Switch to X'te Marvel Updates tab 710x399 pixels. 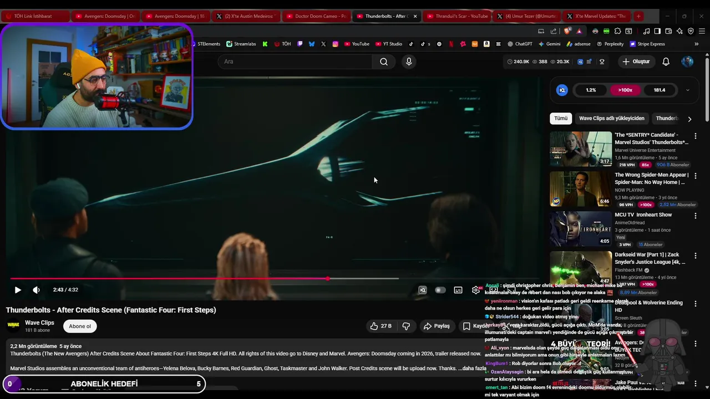tap(596, 16)
